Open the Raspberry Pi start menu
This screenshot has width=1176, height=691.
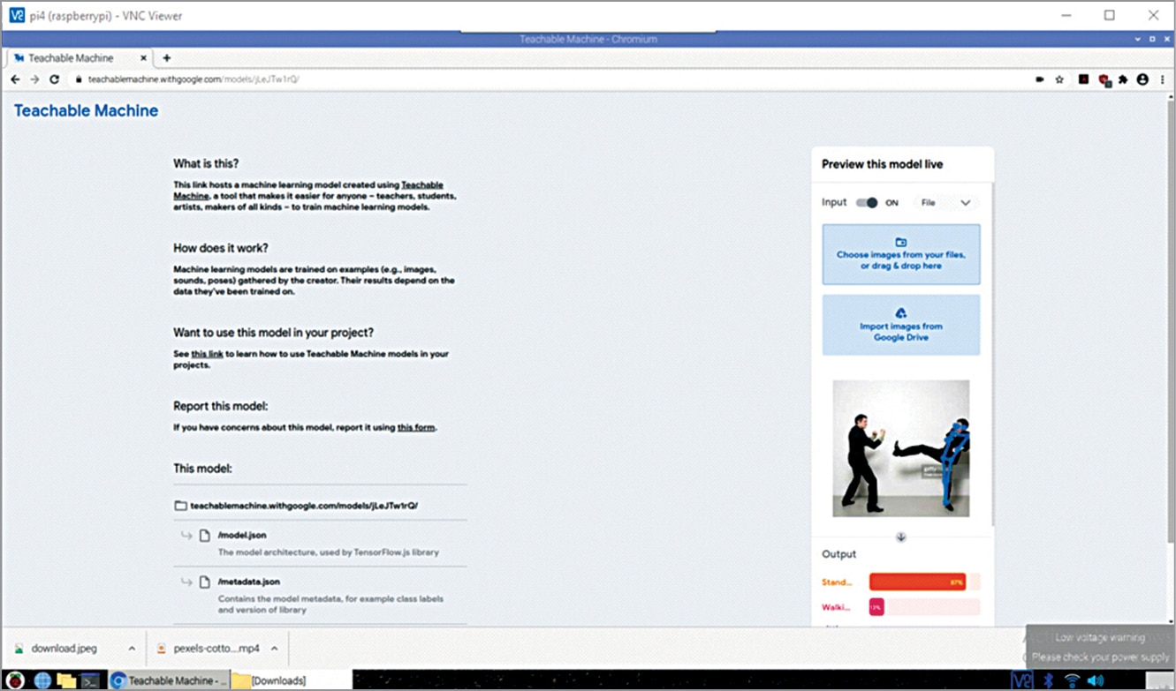tap(15, 680)
